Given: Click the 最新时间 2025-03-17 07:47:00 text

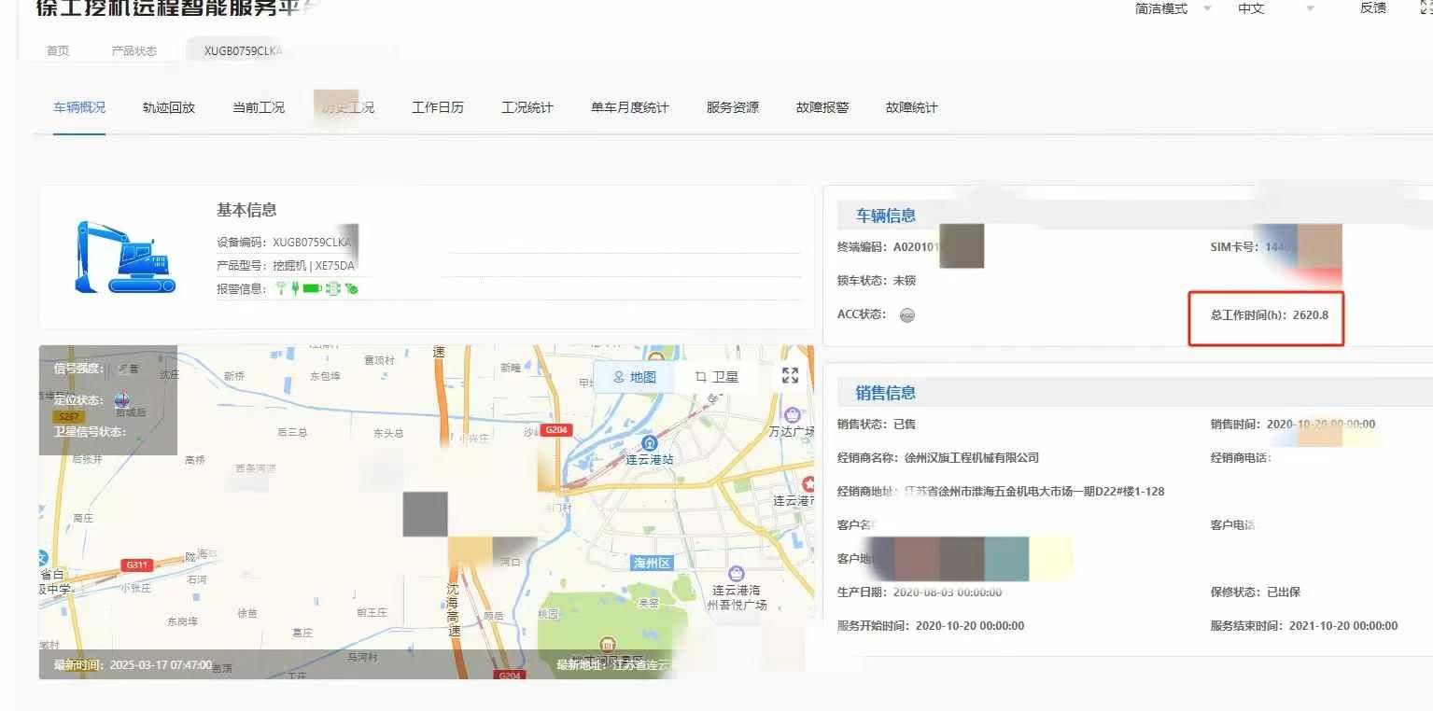Looking at the screenshot, I should point(133,665).
